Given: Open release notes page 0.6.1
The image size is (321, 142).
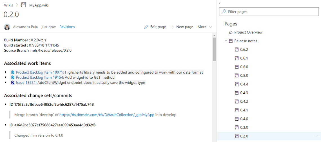Looking at the screenshot, I should 244,58.
